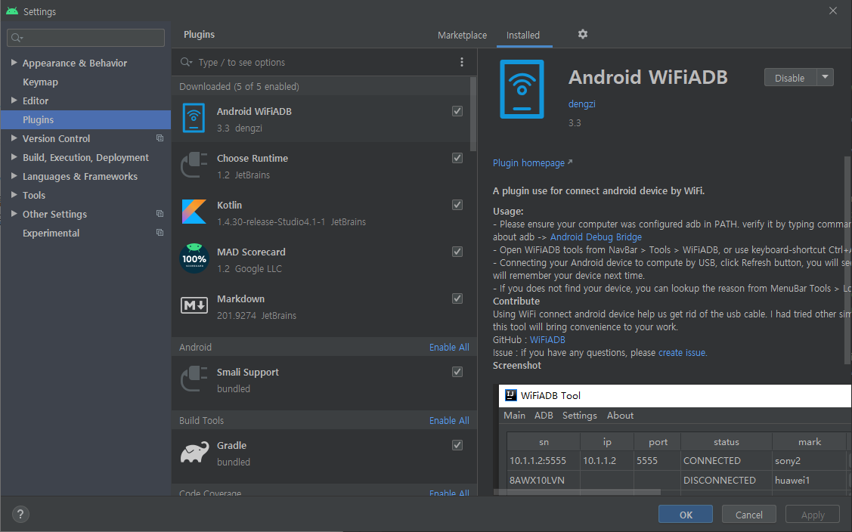The height and width of the screenshot is (532, 852).
Task: Click the dengzi author link
Action: [582, 104]
